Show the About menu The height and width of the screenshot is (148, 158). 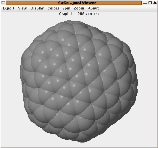pos(93,8)
